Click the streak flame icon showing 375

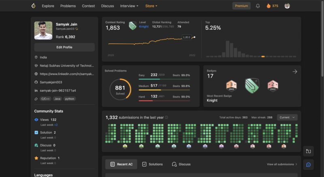coord(269,6)
